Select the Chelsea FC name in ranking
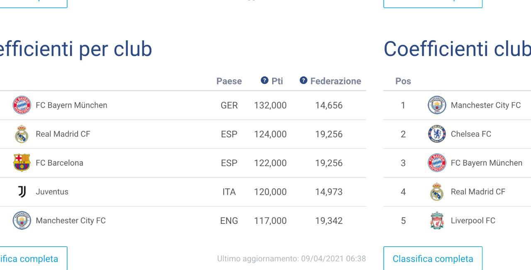531x270 pixels. point(471,134)
